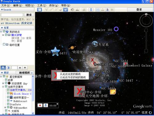Click the microphone audio record button
This screenshot has width=154, height=116.
(46, 105)
